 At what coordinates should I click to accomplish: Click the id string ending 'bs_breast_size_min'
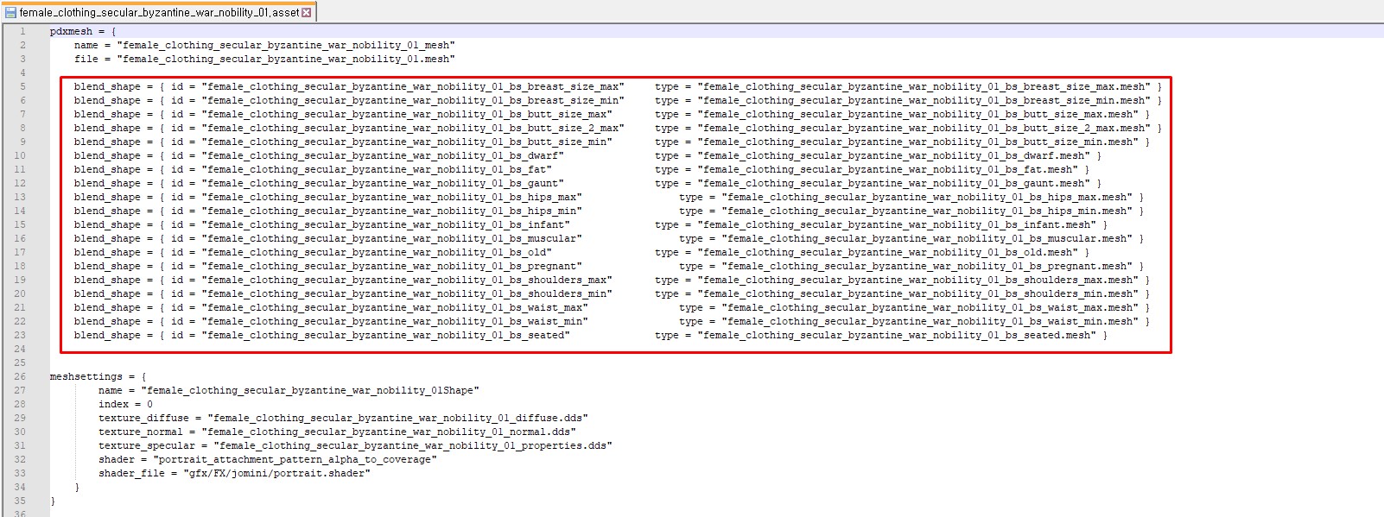click(413, 100)
